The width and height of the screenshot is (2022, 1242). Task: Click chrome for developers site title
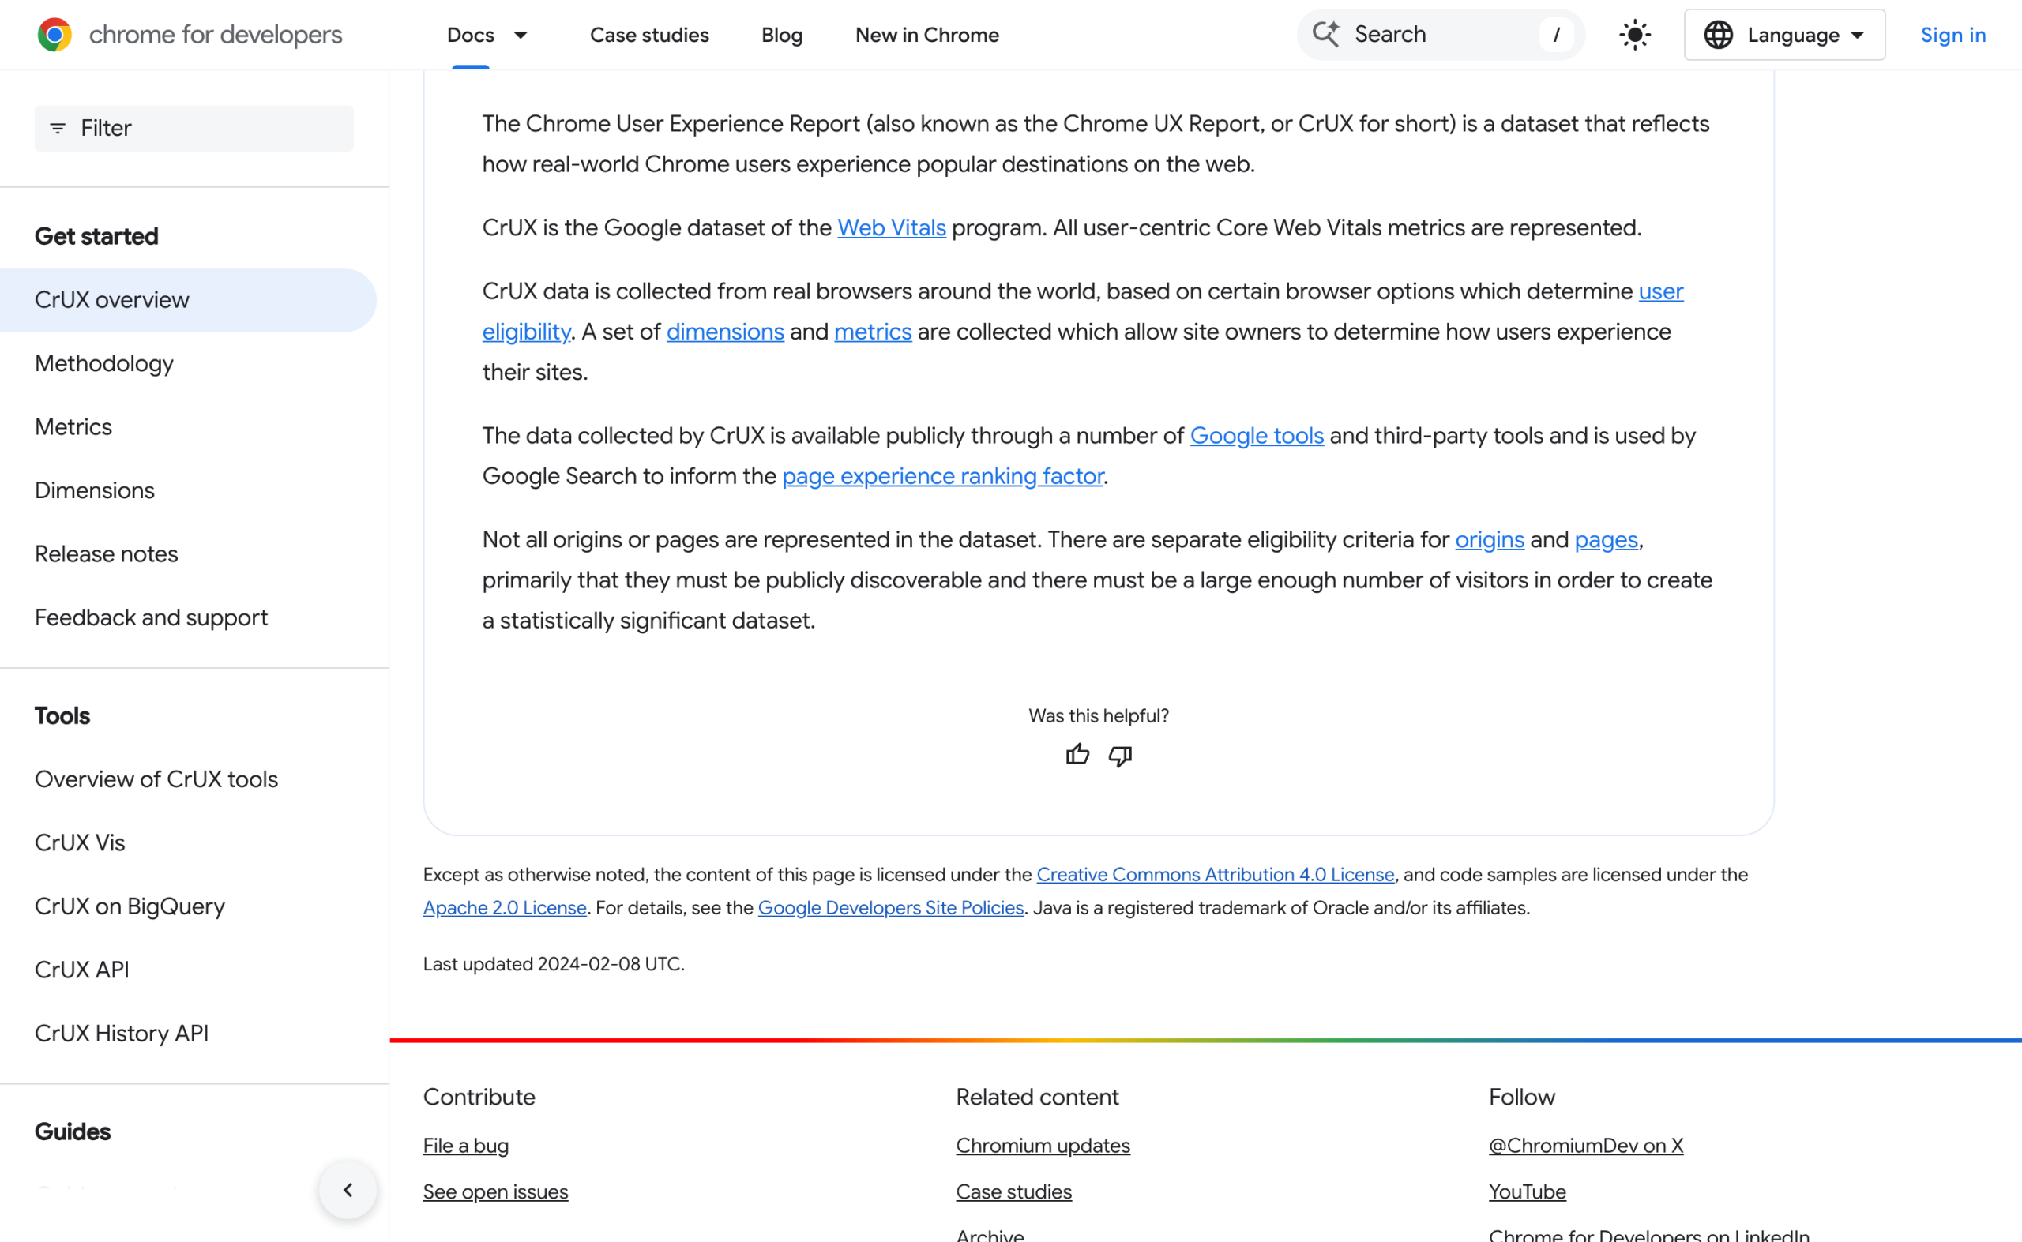(216, 35)
